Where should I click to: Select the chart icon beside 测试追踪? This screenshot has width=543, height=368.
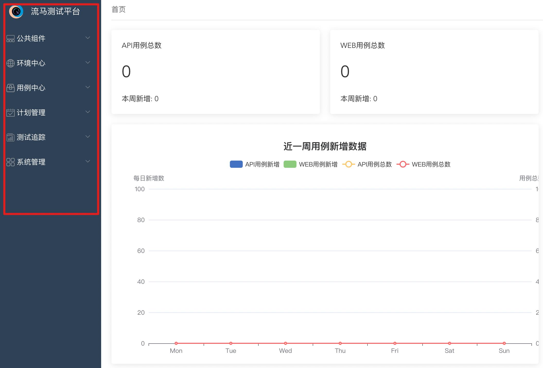(x=10, y=137)
